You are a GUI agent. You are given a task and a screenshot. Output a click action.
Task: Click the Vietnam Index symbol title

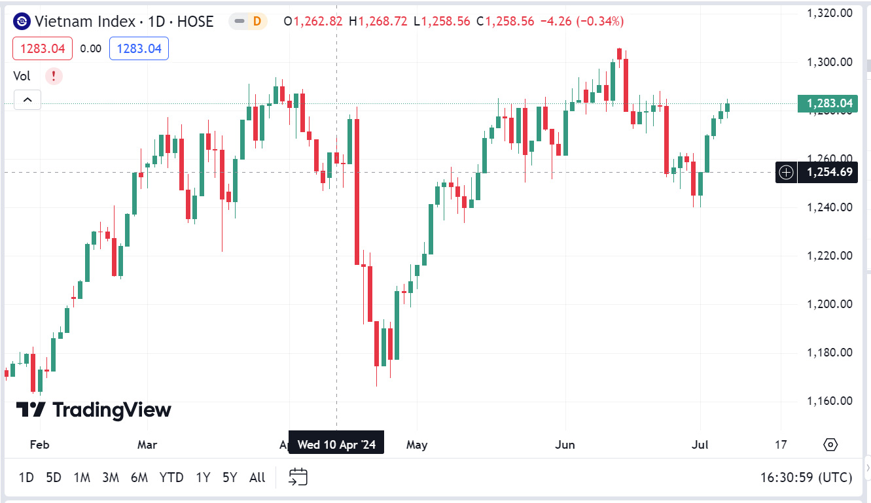[x=124, y=22]
